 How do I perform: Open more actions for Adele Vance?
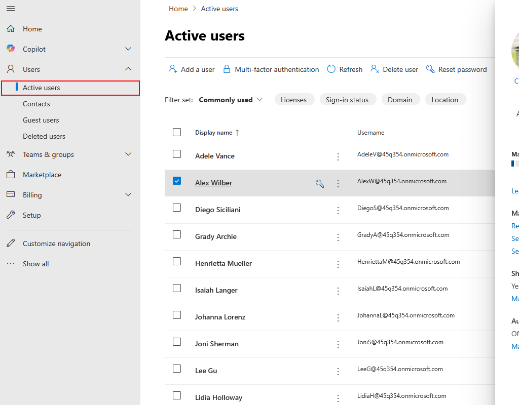[x=338, y=157]
